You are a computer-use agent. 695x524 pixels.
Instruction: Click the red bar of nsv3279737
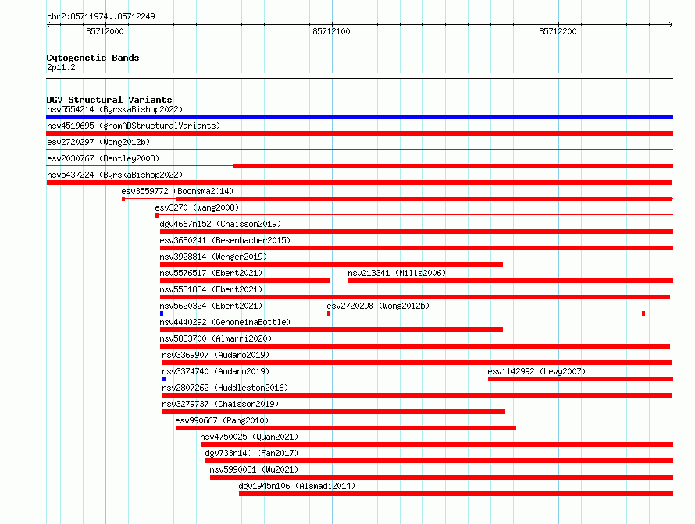tap(333, 412)
